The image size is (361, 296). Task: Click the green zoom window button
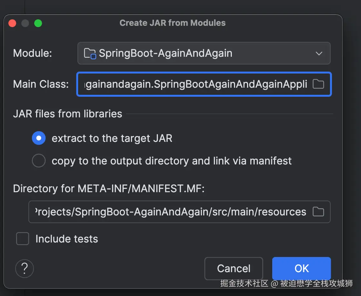38,23
